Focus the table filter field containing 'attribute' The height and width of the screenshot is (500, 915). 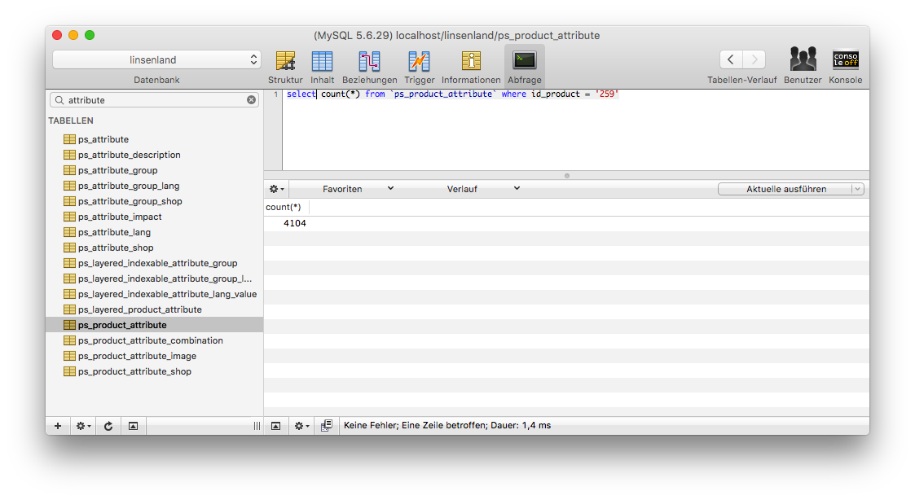point(154,100)
